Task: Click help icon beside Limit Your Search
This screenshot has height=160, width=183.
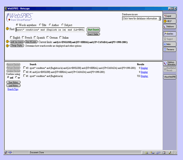Action: pyautogui.click(x=7, y=41)
